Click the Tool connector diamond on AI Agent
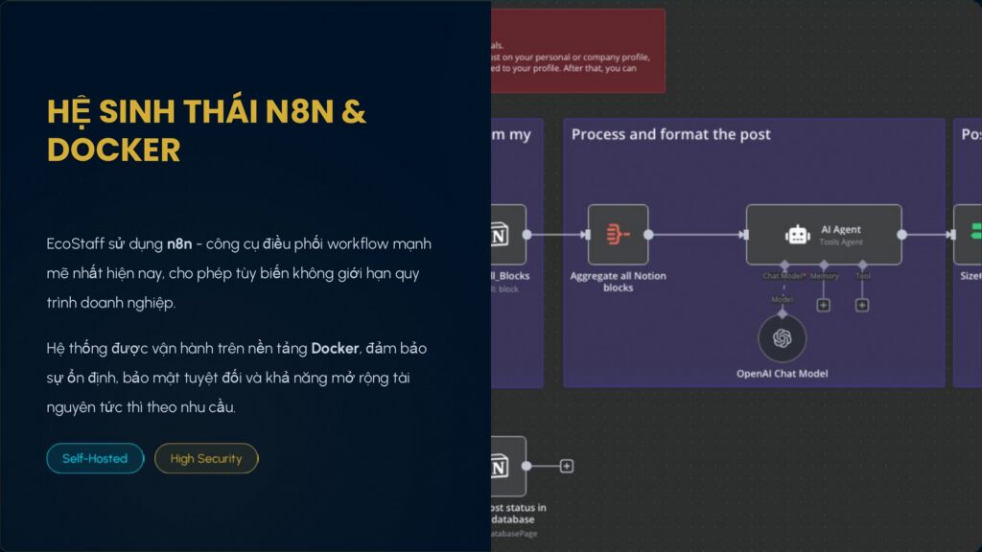 point(862,264)
